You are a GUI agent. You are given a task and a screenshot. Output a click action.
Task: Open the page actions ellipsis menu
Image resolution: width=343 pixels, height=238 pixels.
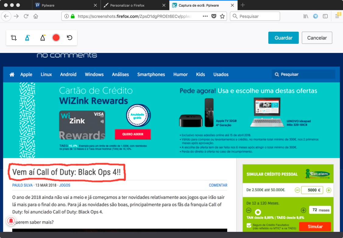point(205,16)
